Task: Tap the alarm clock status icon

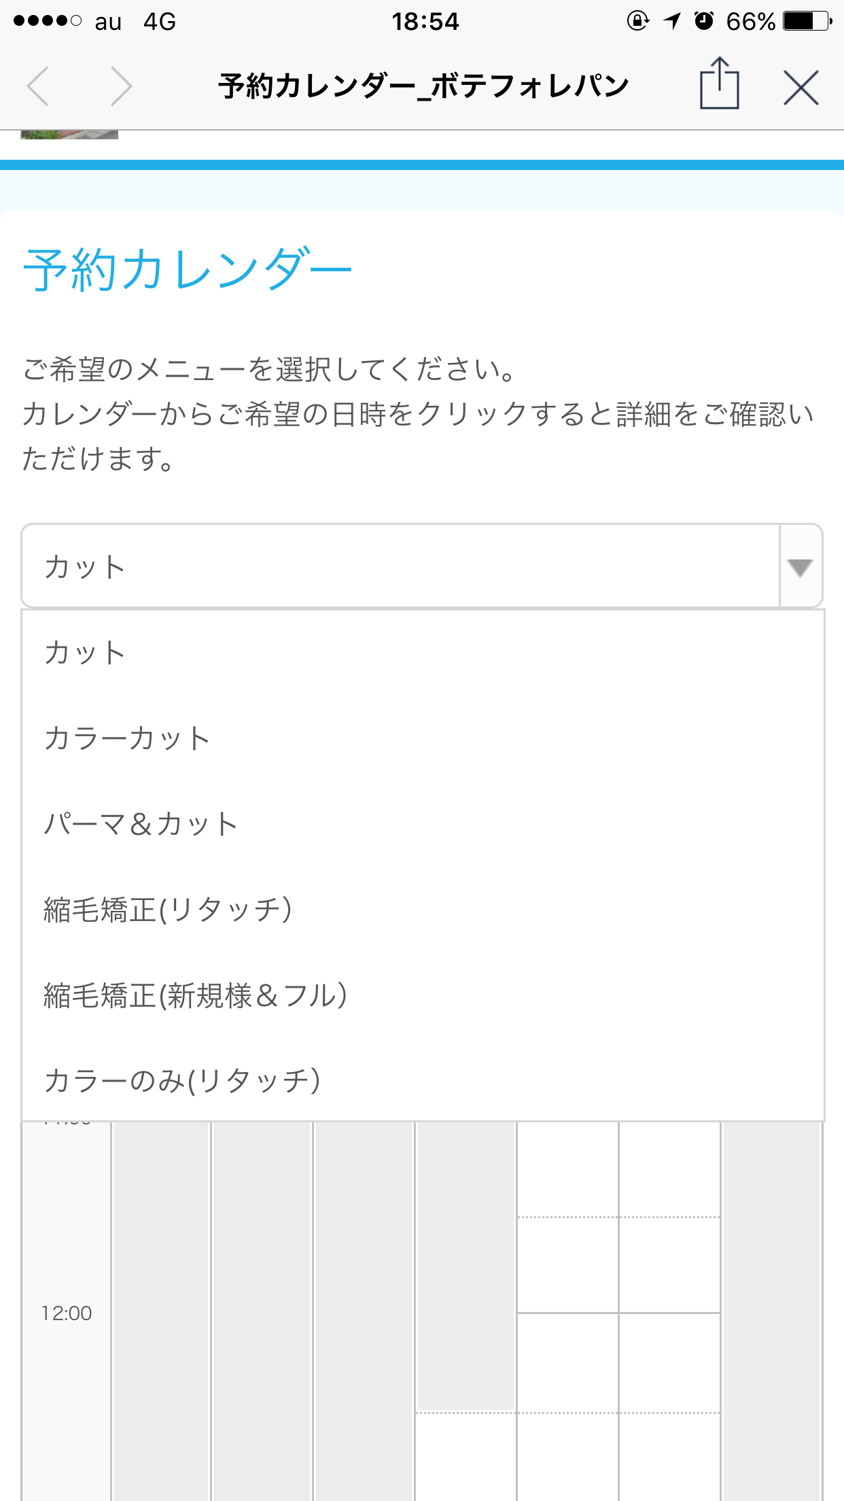Action: coord(704,21)
